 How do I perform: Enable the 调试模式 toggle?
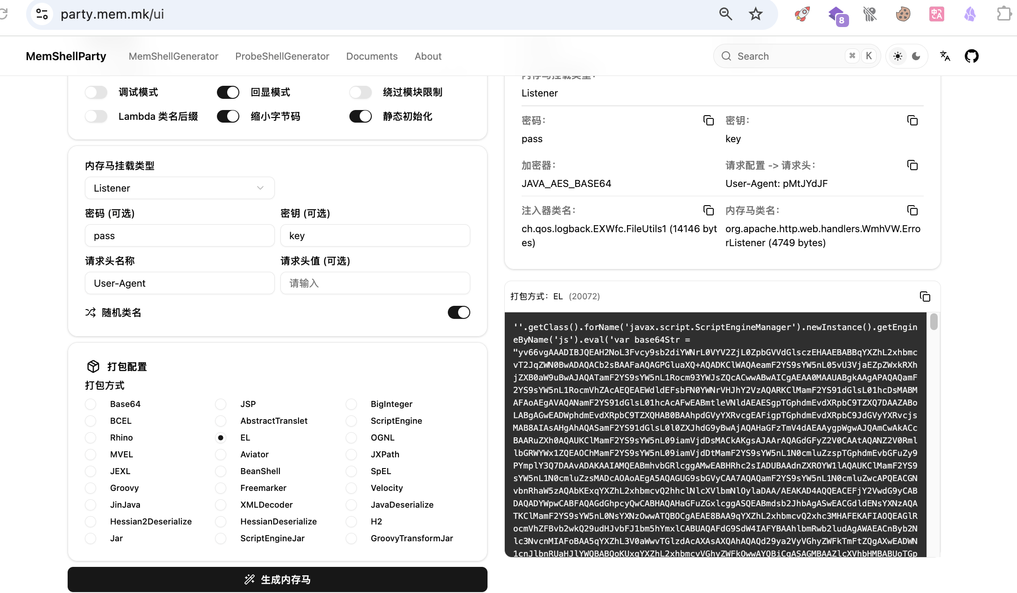coord(97,92)
